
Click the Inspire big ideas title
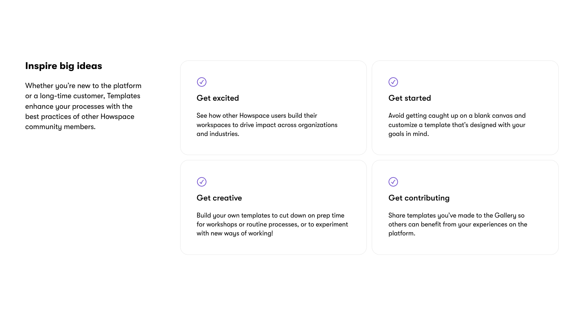(x=63, y=66)
